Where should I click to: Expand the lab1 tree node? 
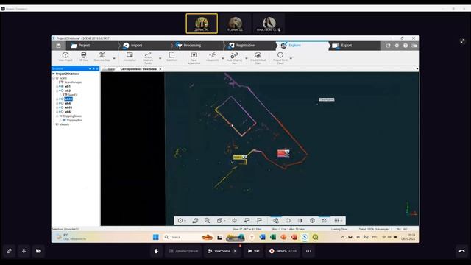pos(57,87)
